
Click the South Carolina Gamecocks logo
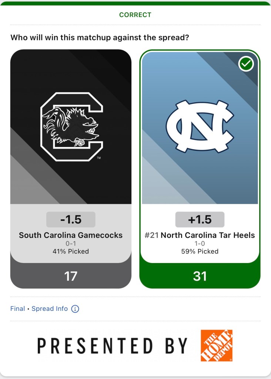[71, 127]
